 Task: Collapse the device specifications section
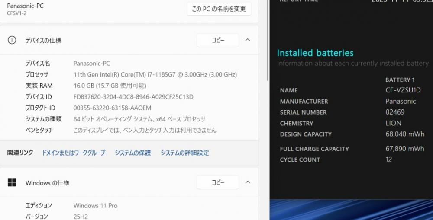pyautogui.click(x=248, y=40)
